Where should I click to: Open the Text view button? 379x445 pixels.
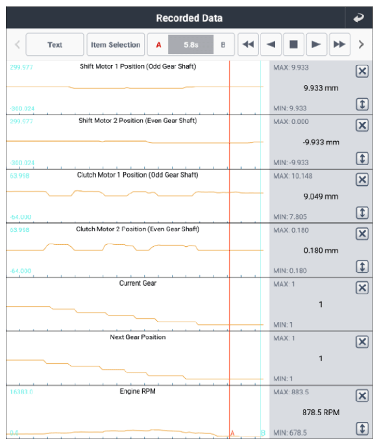pyautogui.click(x=55, y=45)
